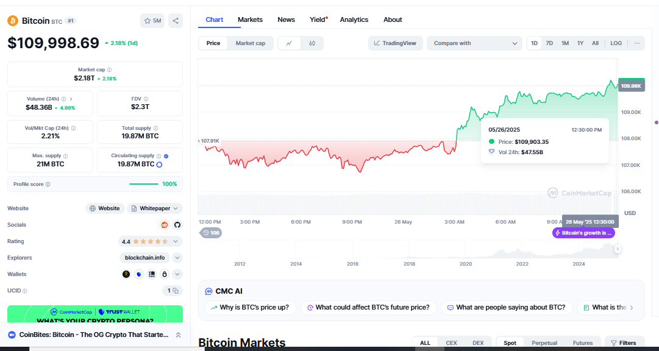Ask "What could affect BTC's future price?"
The image size is (659, 351).
tap(369, 308)
